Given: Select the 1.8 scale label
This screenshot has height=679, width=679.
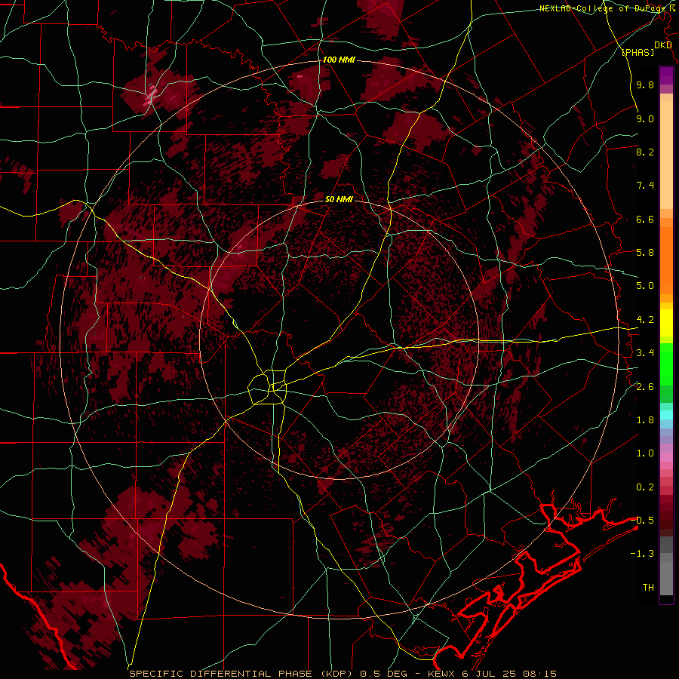Looking at the screenshot, I should click(x=645, y=420).
